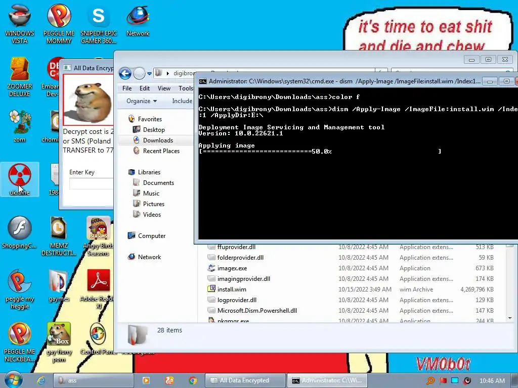Click the taskbar clock showing 10:46 AM

[492, 381]
